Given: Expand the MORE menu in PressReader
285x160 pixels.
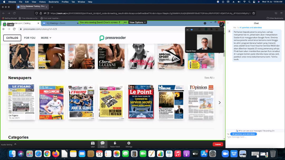Looking at the screenshot, I should click(x=46, y=38).
